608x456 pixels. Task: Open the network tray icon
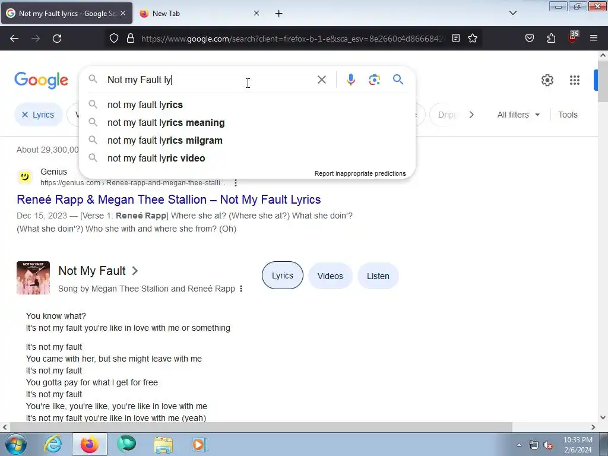pyautogui.click(x=534, y=445)
